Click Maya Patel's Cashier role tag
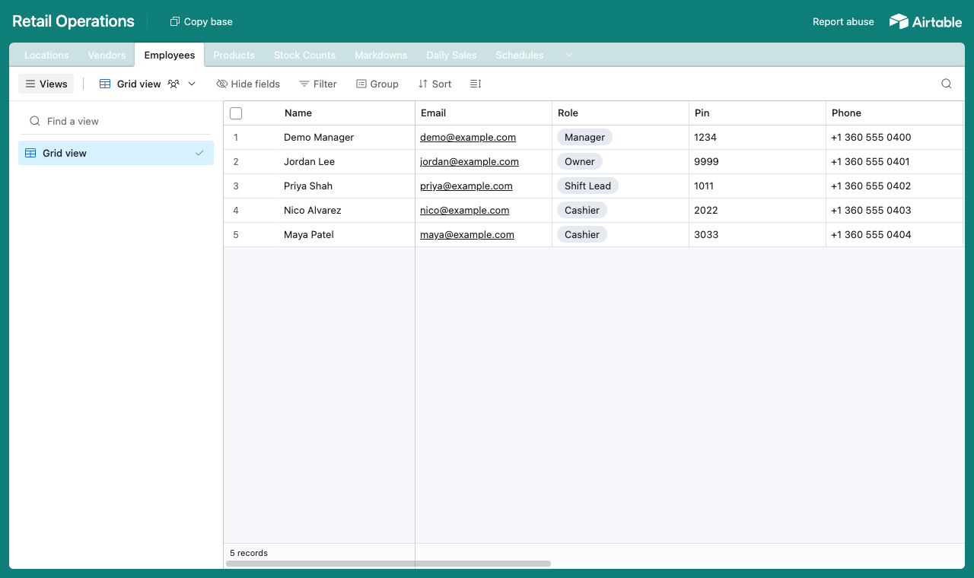Image resolution: width=974 pixels, height=578 pixels. point(582,235)
